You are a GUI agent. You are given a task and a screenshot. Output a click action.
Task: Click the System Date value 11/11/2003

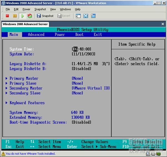(83, 54)
